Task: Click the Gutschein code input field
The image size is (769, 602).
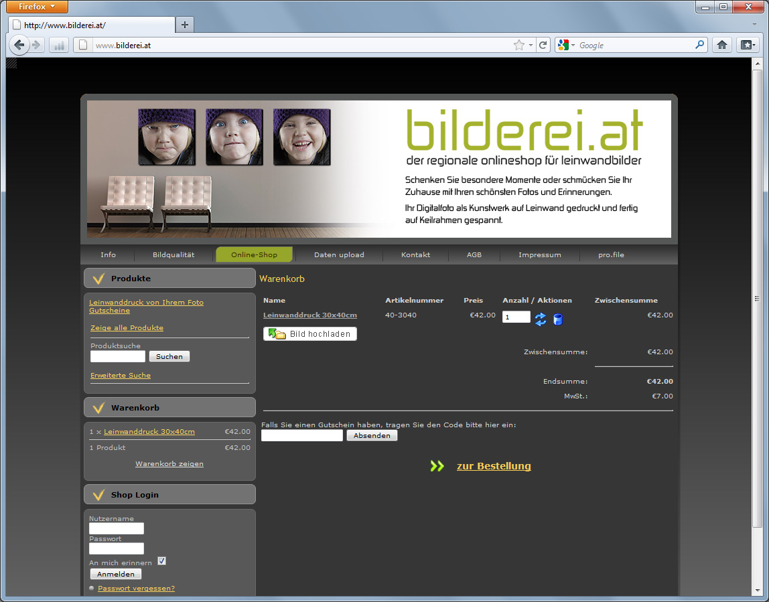Action: click(x=302, y=435)
